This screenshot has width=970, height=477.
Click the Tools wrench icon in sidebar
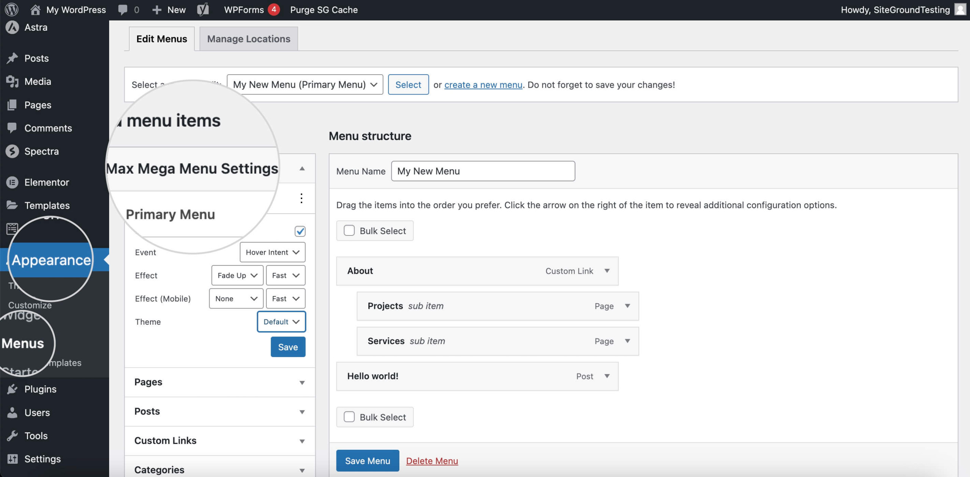(12, 435)
